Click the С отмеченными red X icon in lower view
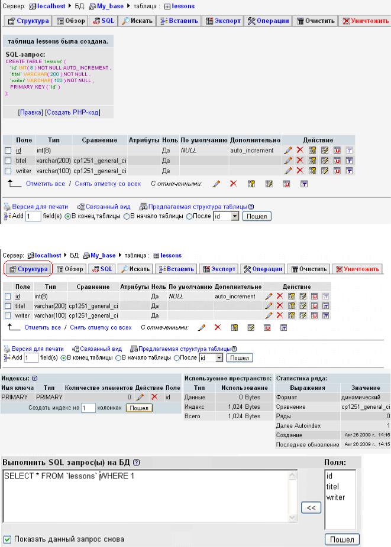The width and height of the screenshot is (391, 547). (218, 327)
